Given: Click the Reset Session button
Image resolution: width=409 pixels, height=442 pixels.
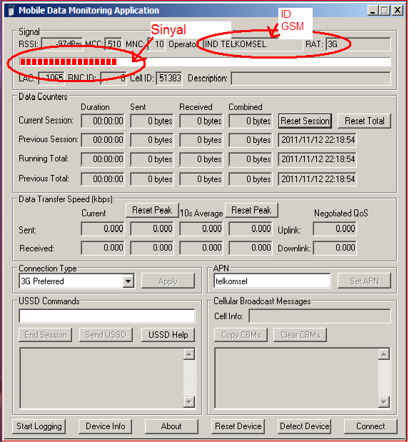Looking at the screenshot, I should 305,121.
